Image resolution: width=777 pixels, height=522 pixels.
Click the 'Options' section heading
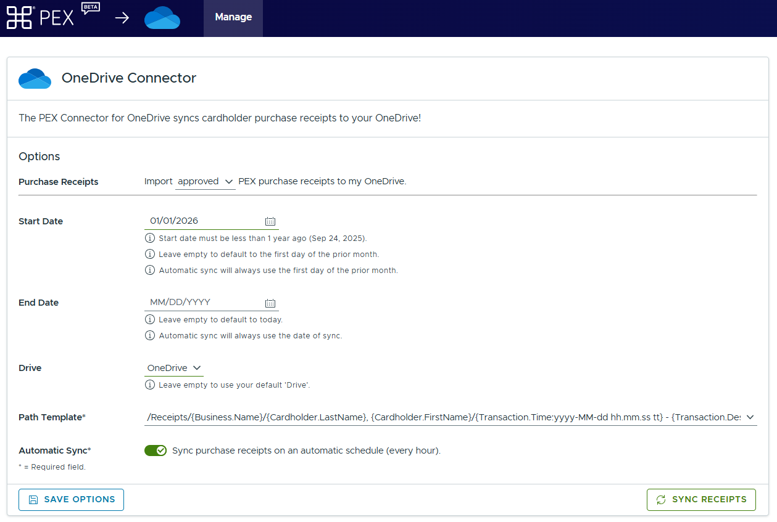(x=39, y=157)
